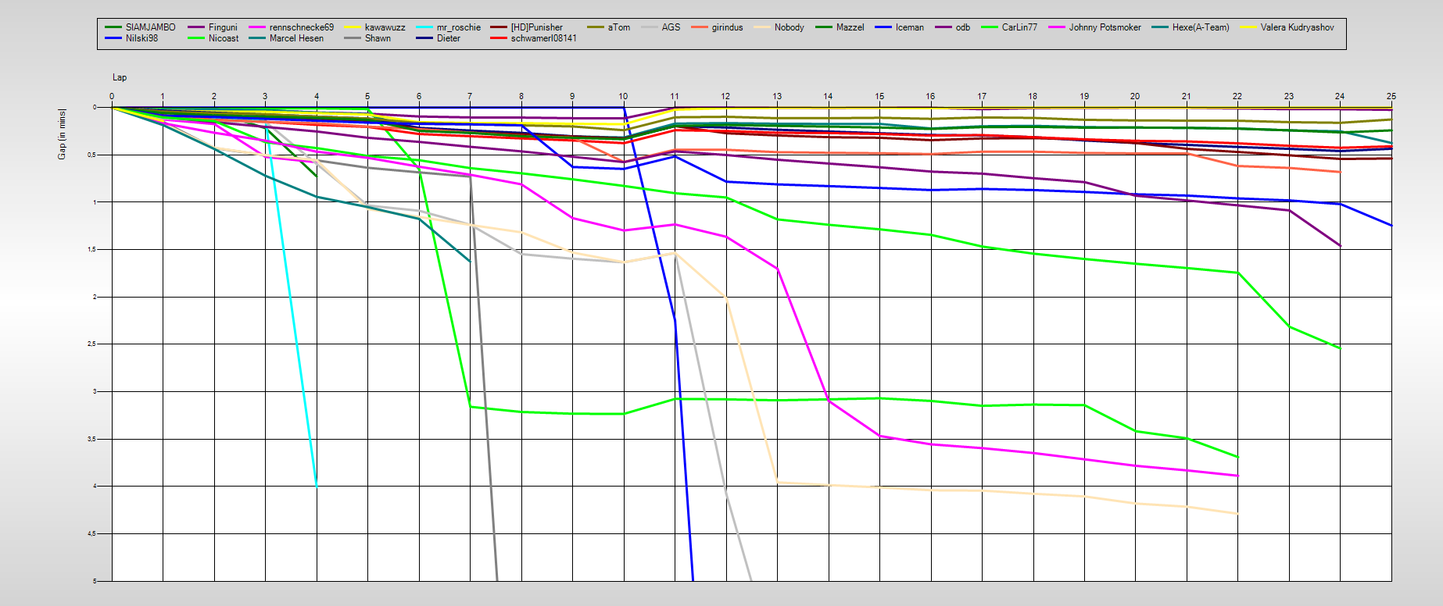Select the Hexe(A-Team) legend entry

pos(1200,27)
